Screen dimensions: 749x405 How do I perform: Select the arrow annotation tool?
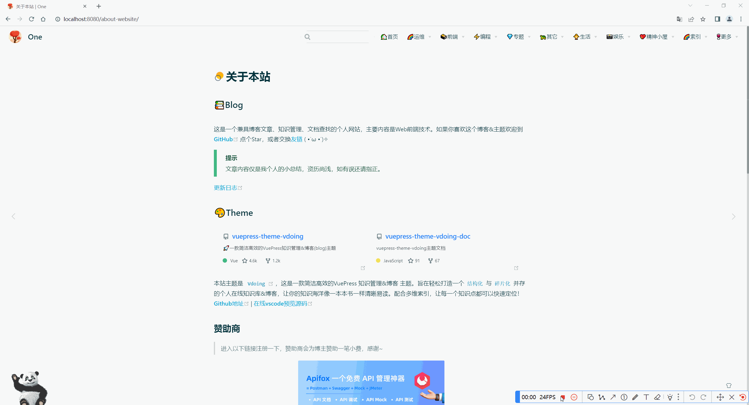click(x=613, y=397)
